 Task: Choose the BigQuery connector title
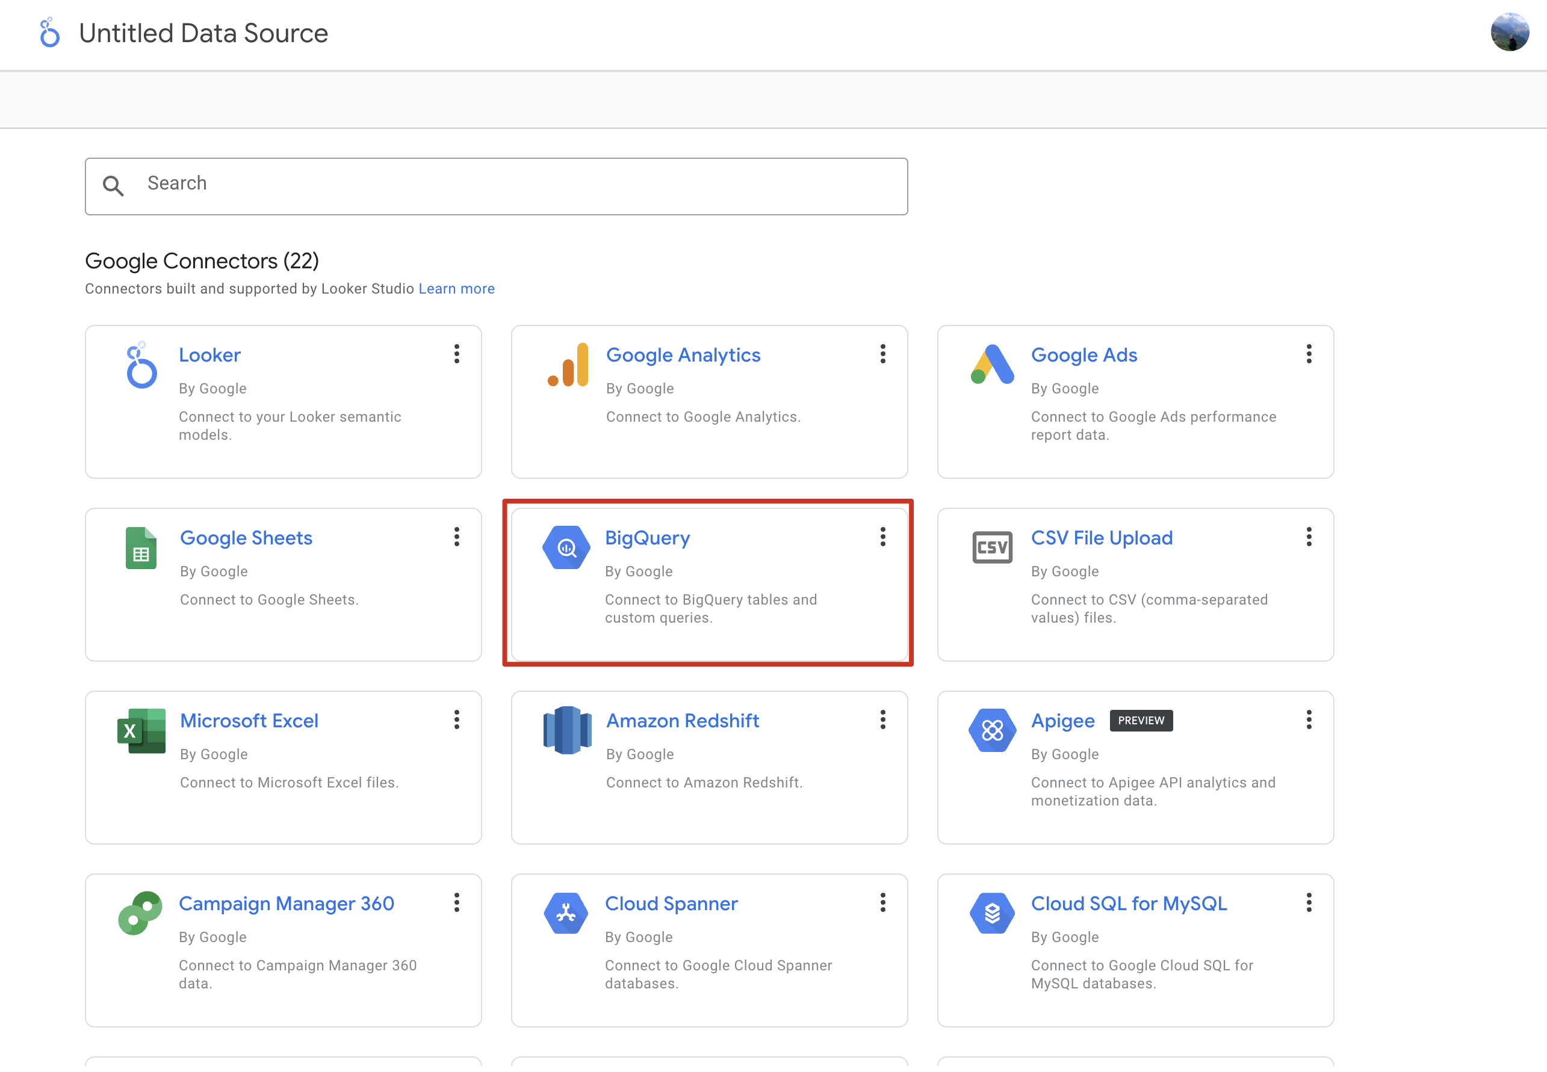click(647, 538)
